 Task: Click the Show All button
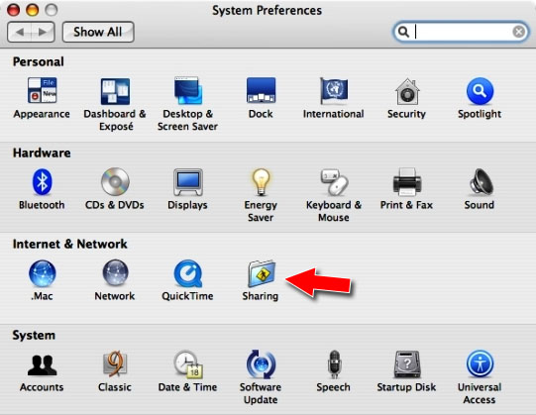(98, 32)
